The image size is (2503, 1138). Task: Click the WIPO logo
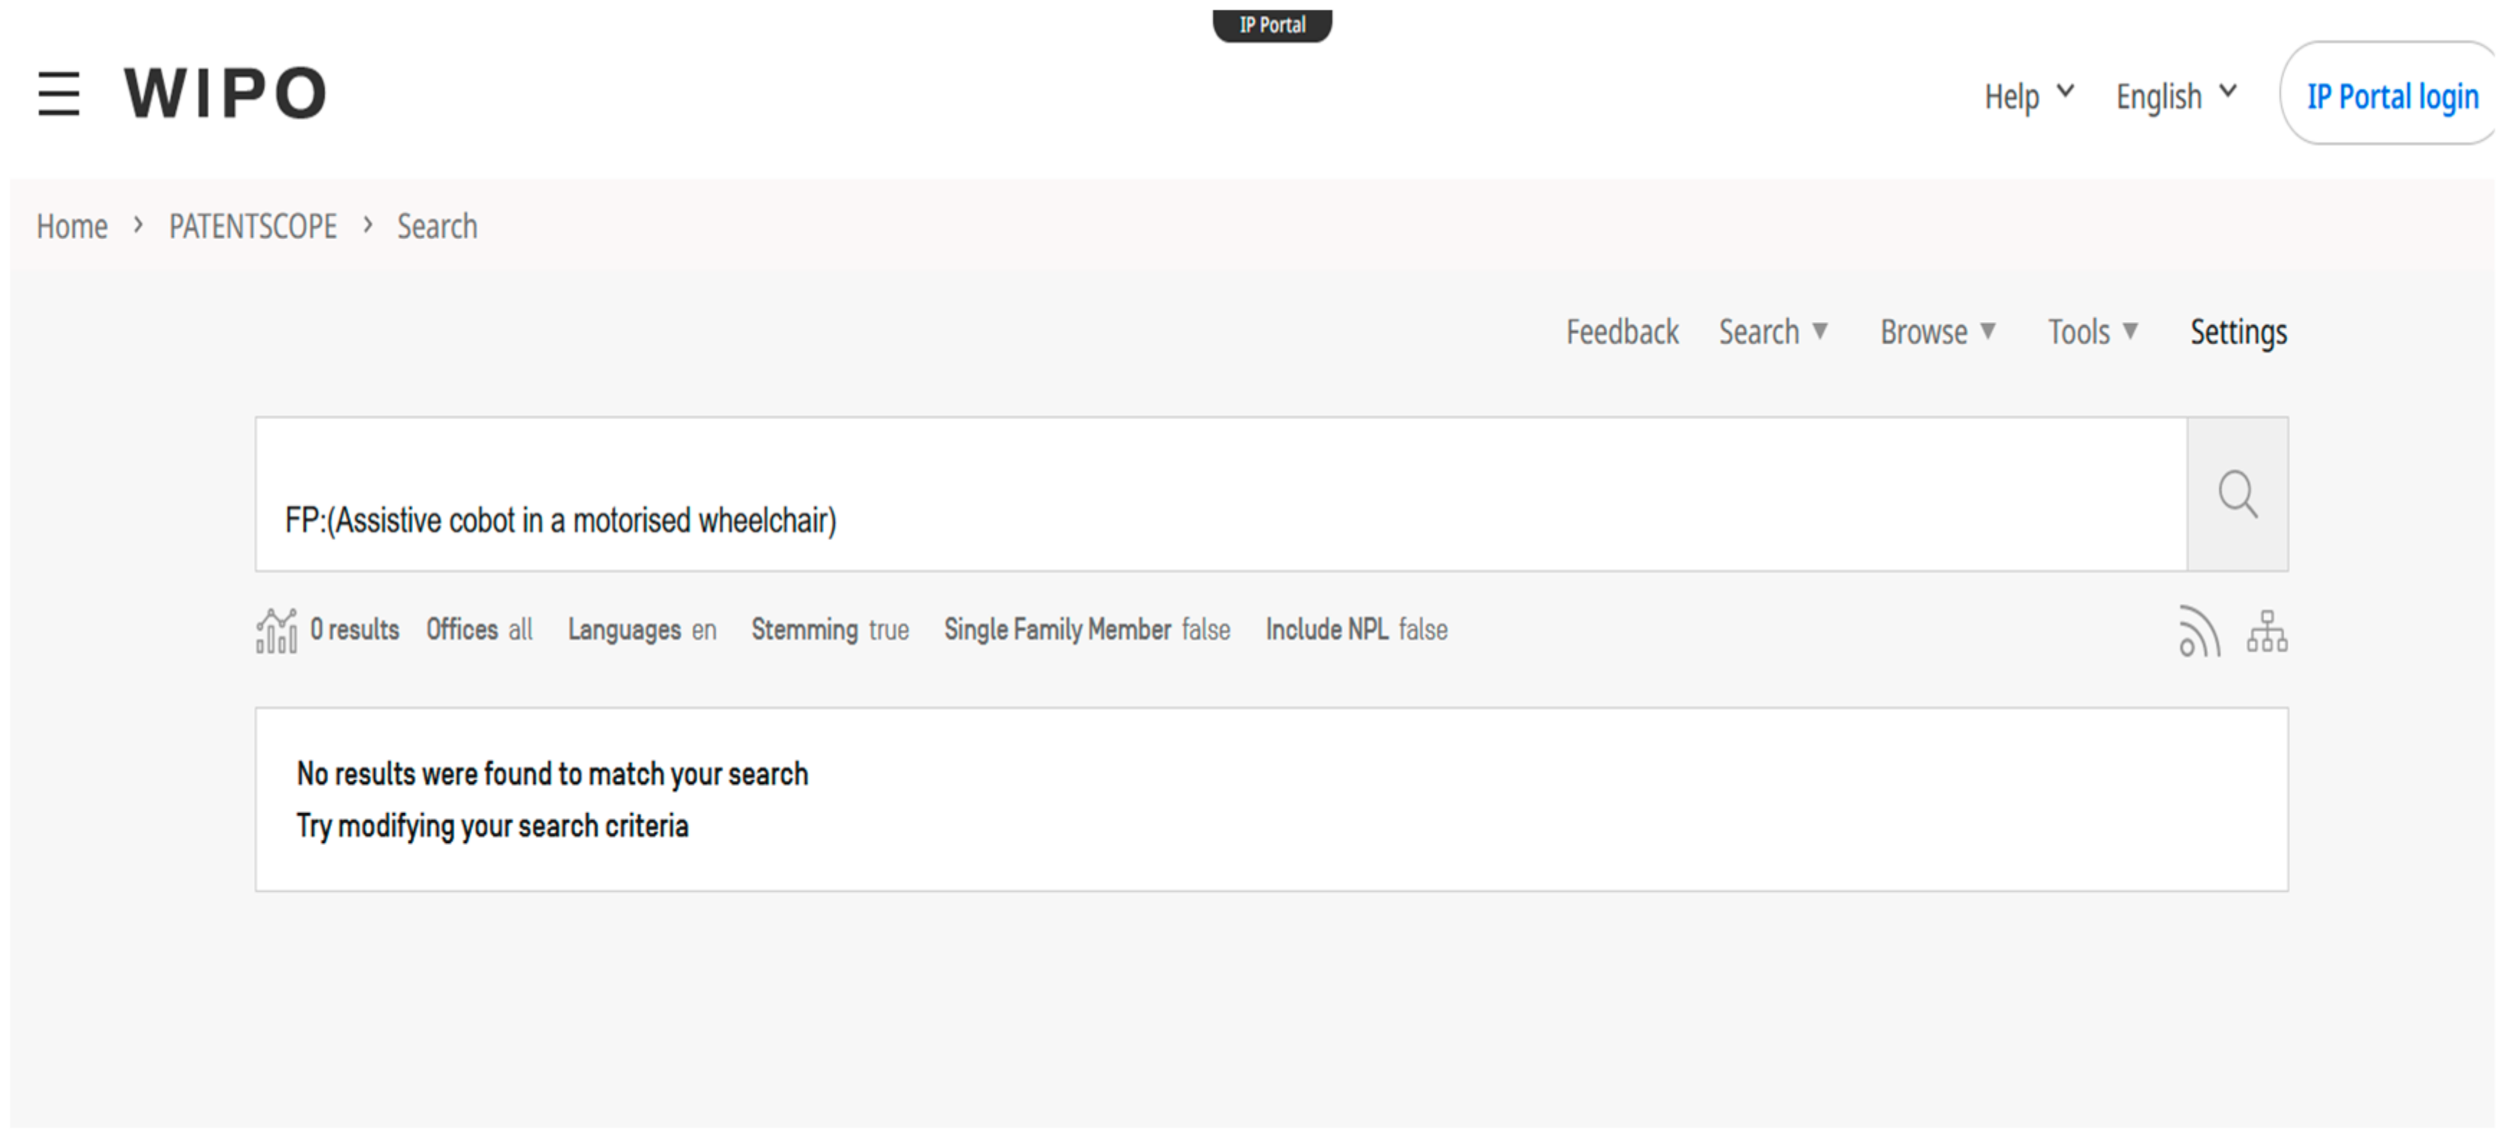click(x=224, y=94)
